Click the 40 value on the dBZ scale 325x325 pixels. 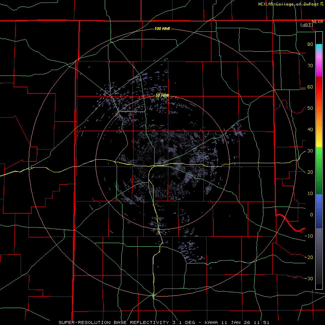tap(310, 130)
